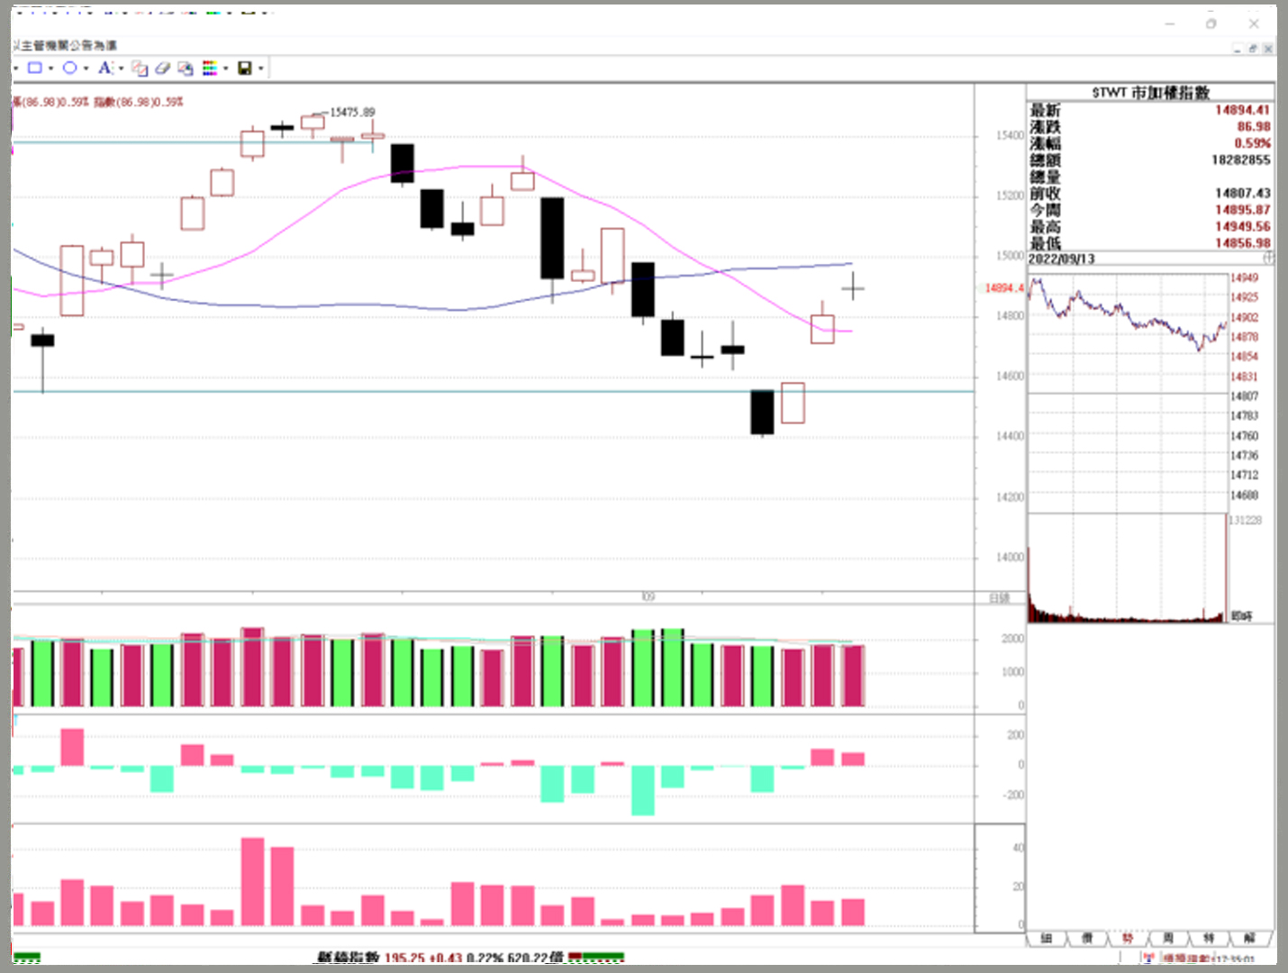Switch to the 解 tab
Screen dimensions: 1288x973
pos(1249,938)
